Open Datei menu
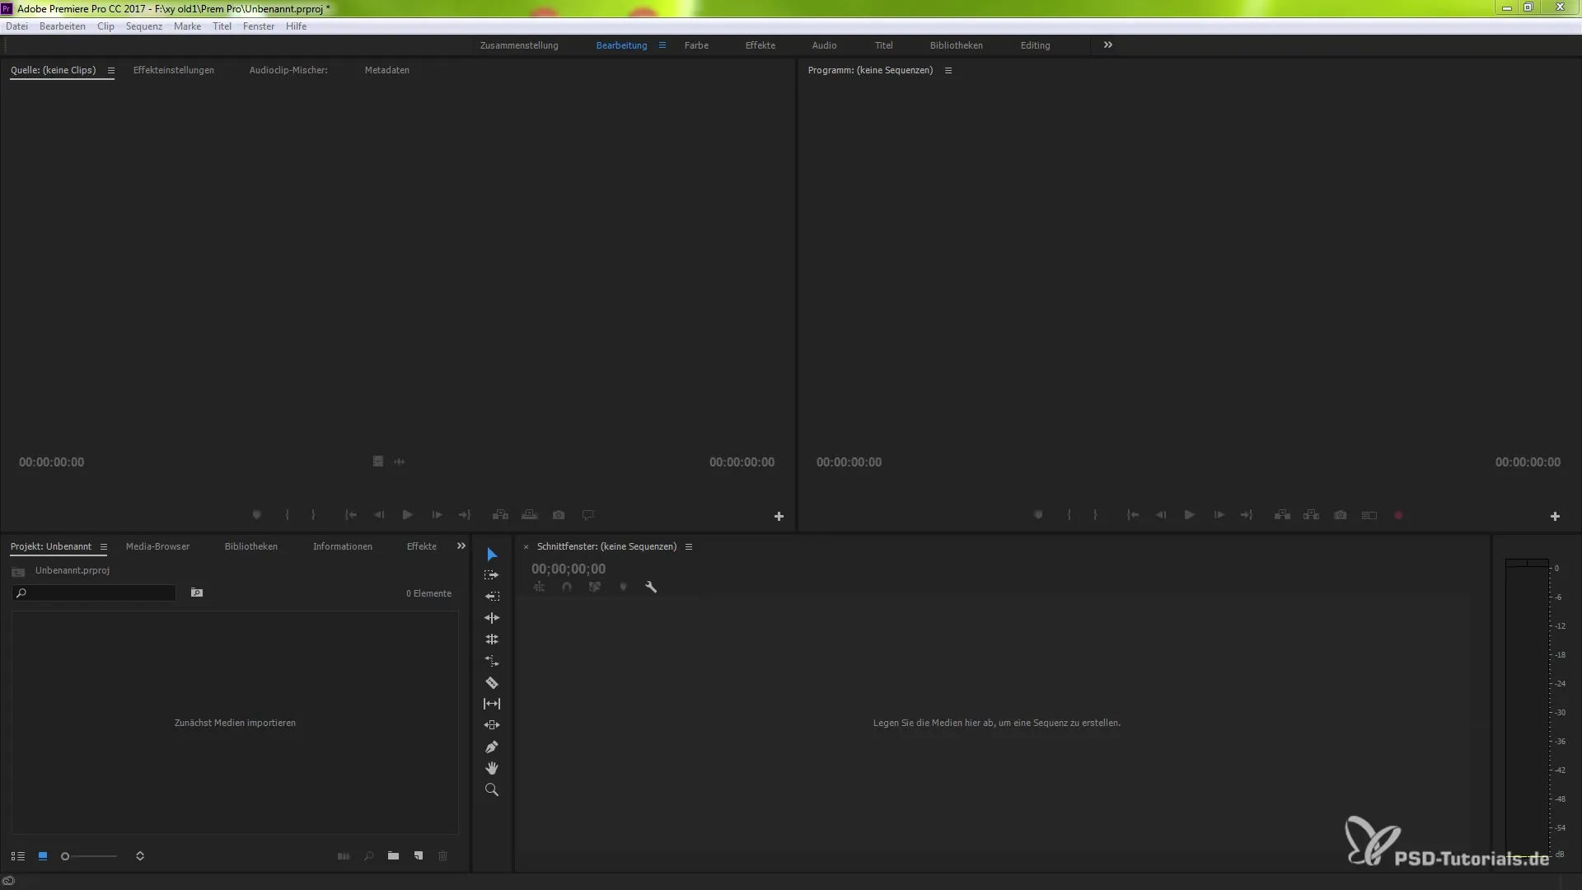1582x890 pixels. click(x=17, y=26)
